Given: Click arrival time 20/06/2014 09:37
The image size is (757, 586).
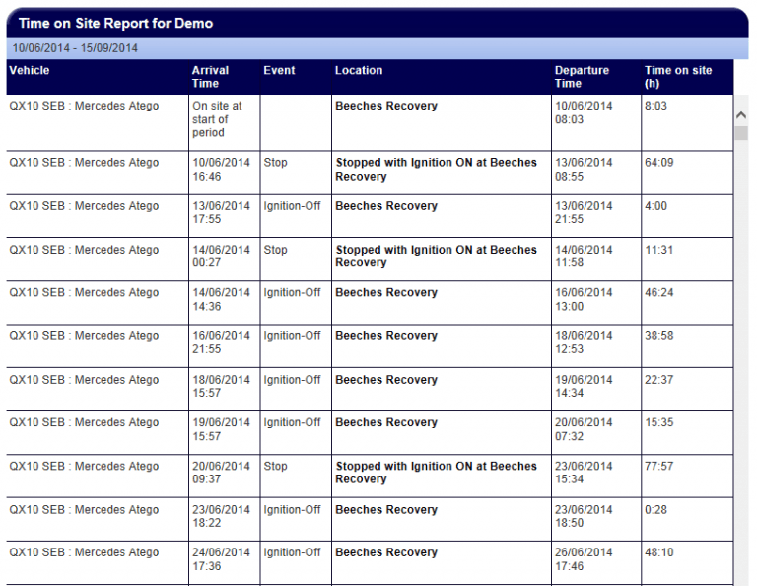Looking at the screenshot, I should [221, 473].
